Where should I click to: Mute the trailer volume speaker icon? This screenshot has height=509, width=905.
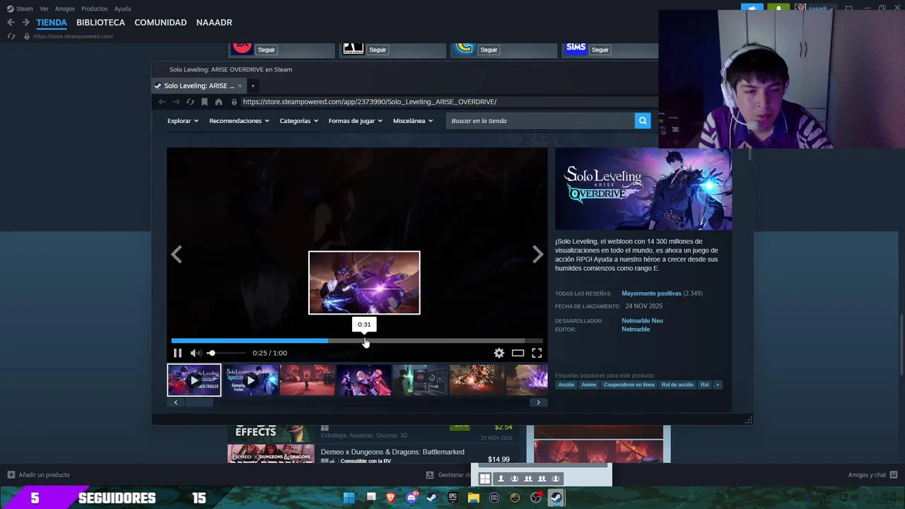point(195,353)
